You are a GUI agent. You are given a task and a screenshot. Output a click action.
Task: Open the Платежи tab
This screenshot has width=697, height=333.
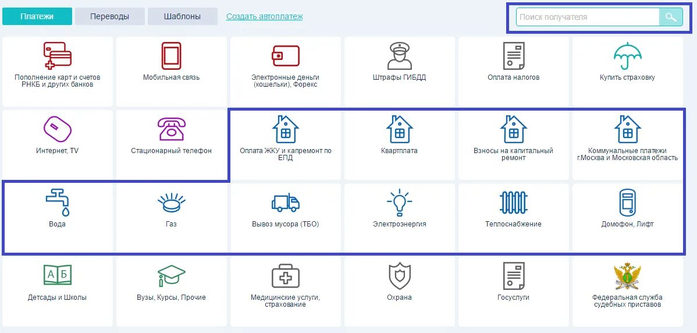pyautogui.click(x=37, y=16)
